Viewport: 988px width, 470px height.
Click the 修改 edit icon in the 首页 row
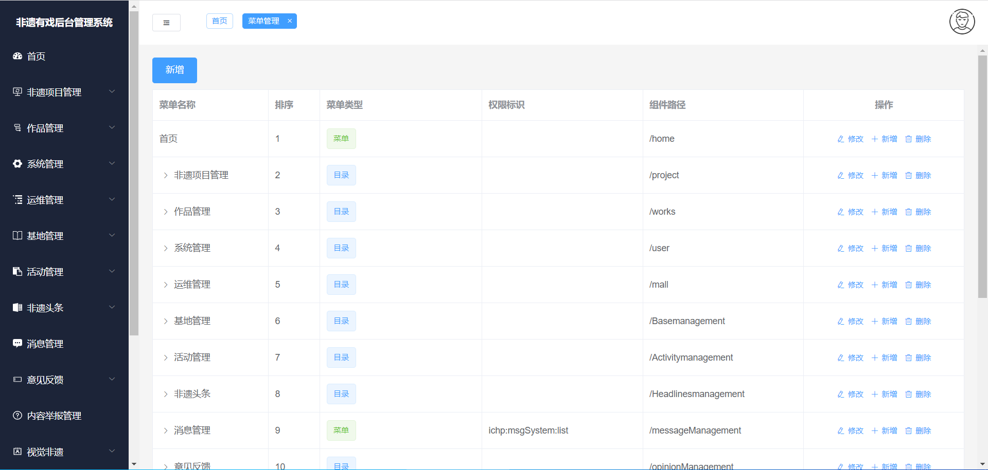(841, 139)
